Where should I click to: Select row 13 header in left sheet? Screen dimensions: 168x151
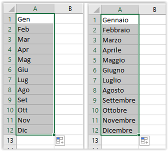point(10,140)
